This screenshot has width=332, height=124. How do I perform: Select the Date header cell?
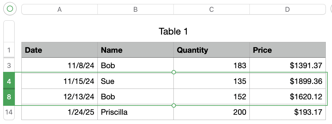pyautogui.click(x=59, y=50)
